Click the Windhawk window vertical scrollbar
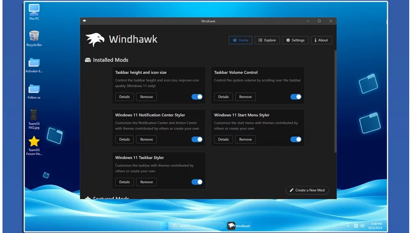 tap(335, 100)
